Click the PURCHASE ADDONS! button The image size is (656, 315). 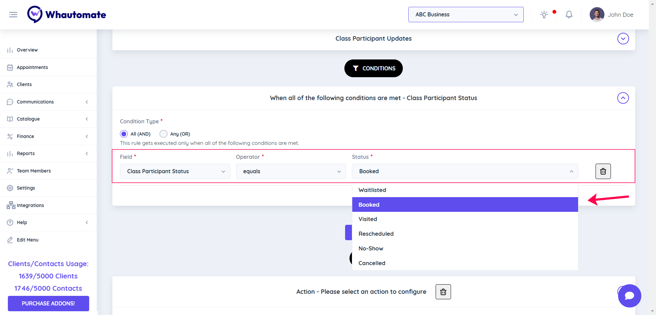tap(48, 303)
